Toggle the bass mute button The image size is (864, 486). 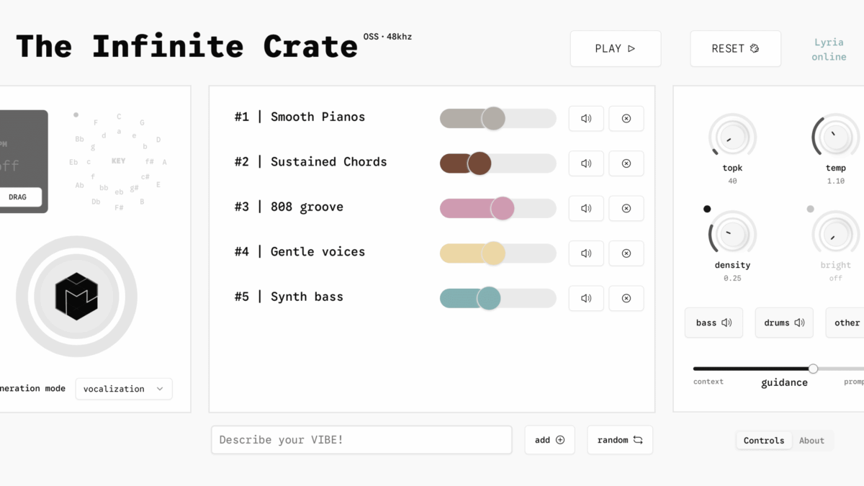[x=714, y=323]
